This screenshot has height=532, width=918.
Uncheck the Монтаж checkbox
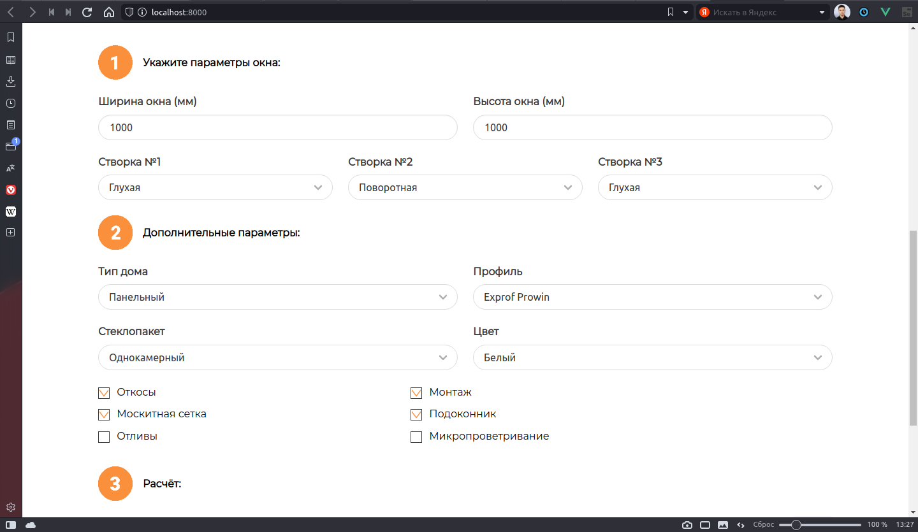[x=416, y=392]
